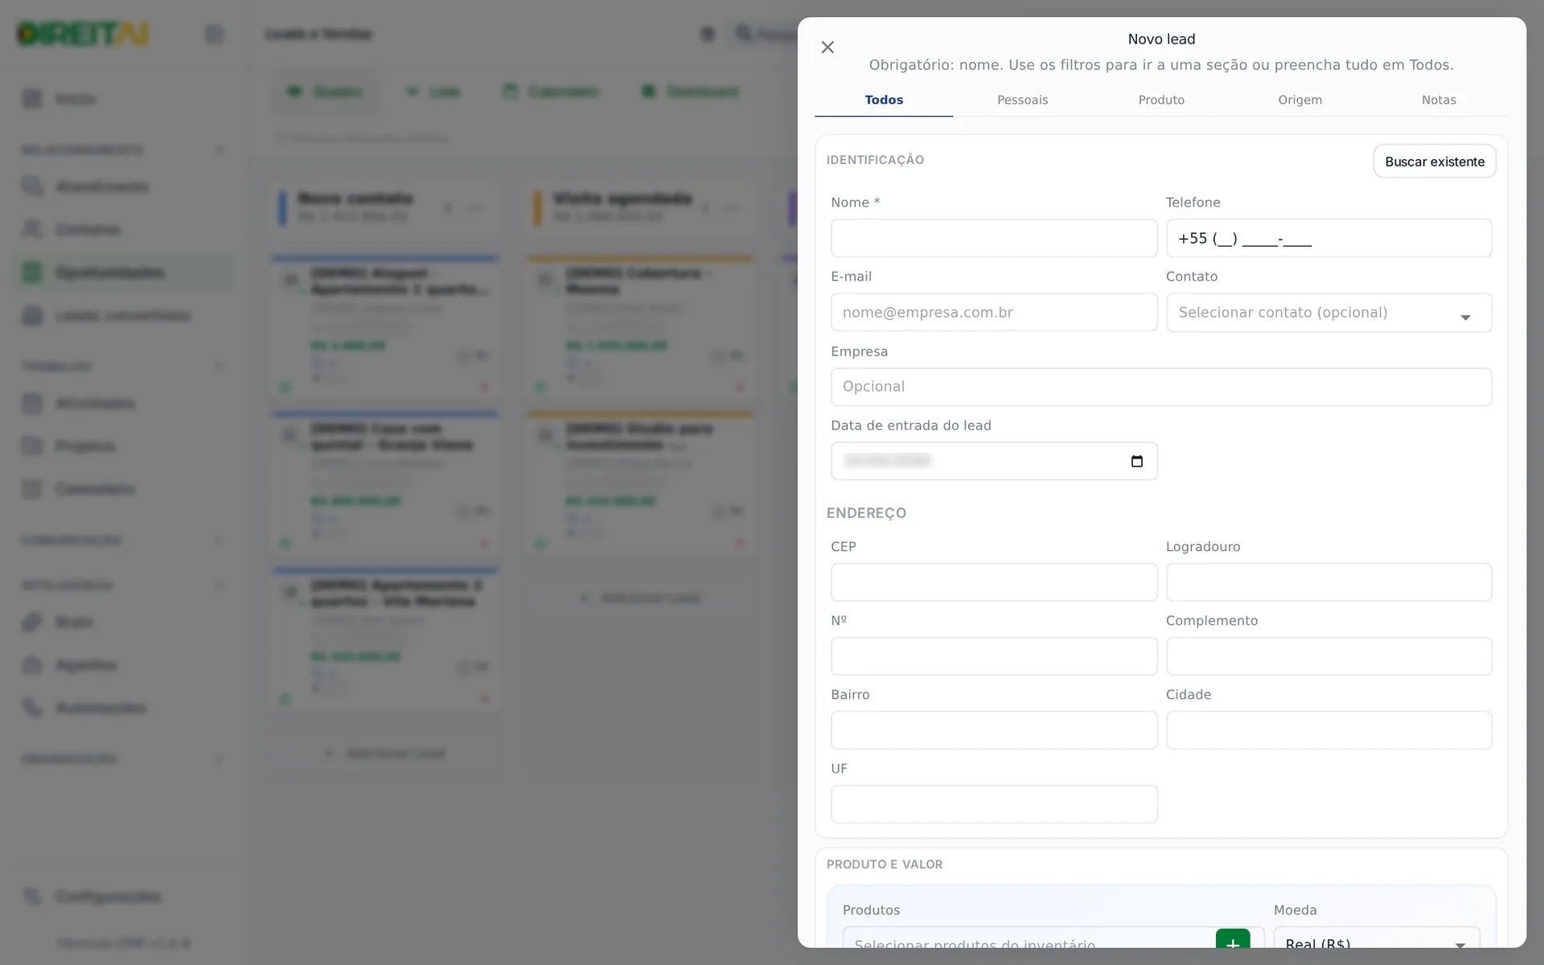1544x965 pixels.
Task: Go to the Origem tab
Action: click(x=1300, y=100)
